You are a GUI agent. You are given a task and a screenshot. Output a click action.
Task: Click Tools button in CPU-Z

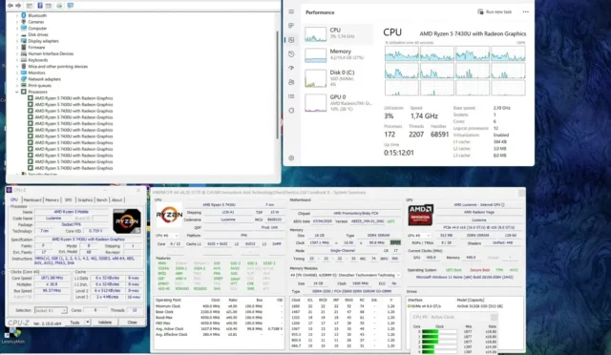[74, 323]
